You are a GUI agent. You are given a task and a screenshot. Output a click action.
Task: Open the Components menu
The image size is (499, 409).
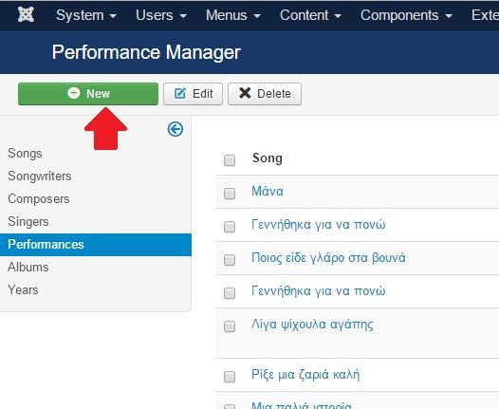point(406,15)
